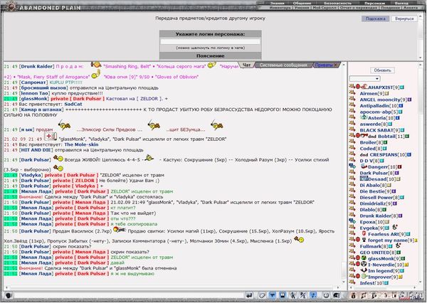Click the player list vertical scrollbar
This screenshot has width=427, height=303.
click(421, 174)
